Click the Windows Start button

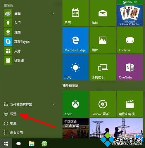coord(6,144)
